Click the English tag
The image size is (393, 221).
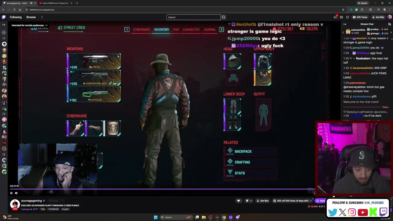(65, 209)
